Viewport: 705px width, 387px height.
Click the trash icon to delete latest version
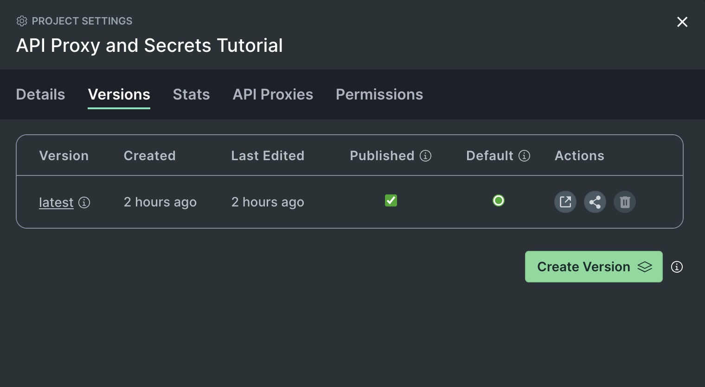pyautogui.click(x=624, y=202)
